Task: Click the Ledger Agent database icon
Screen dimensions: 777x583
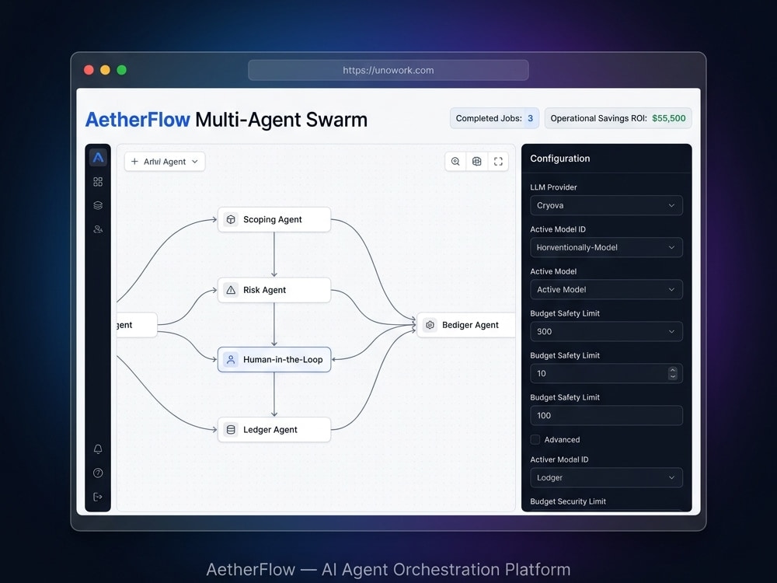Action: 231,430
